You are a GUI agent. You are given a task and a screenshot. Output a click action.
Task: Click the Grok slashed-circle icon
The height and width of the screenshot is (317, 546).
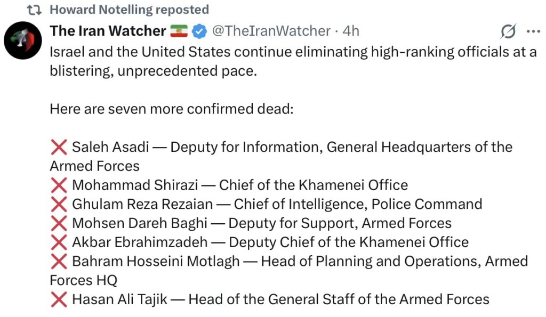(x=508, y=32)
